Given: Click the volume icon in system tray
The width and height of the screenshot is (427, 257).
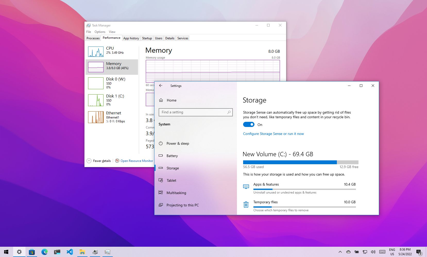Looking at the screenshot, I should [x=373, y=252].
